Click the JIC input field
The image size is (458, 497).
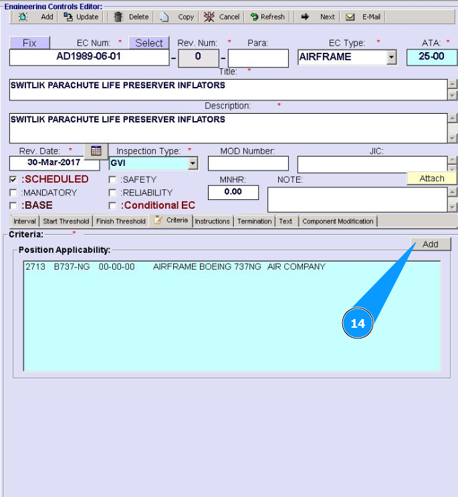click(x=372, y=164)
